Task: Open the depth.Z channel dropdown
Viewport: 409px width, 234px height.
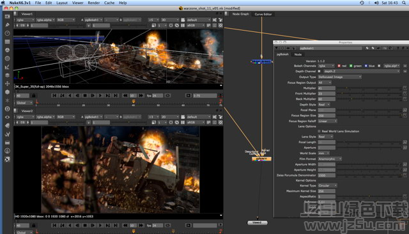Action: point(362,71)
